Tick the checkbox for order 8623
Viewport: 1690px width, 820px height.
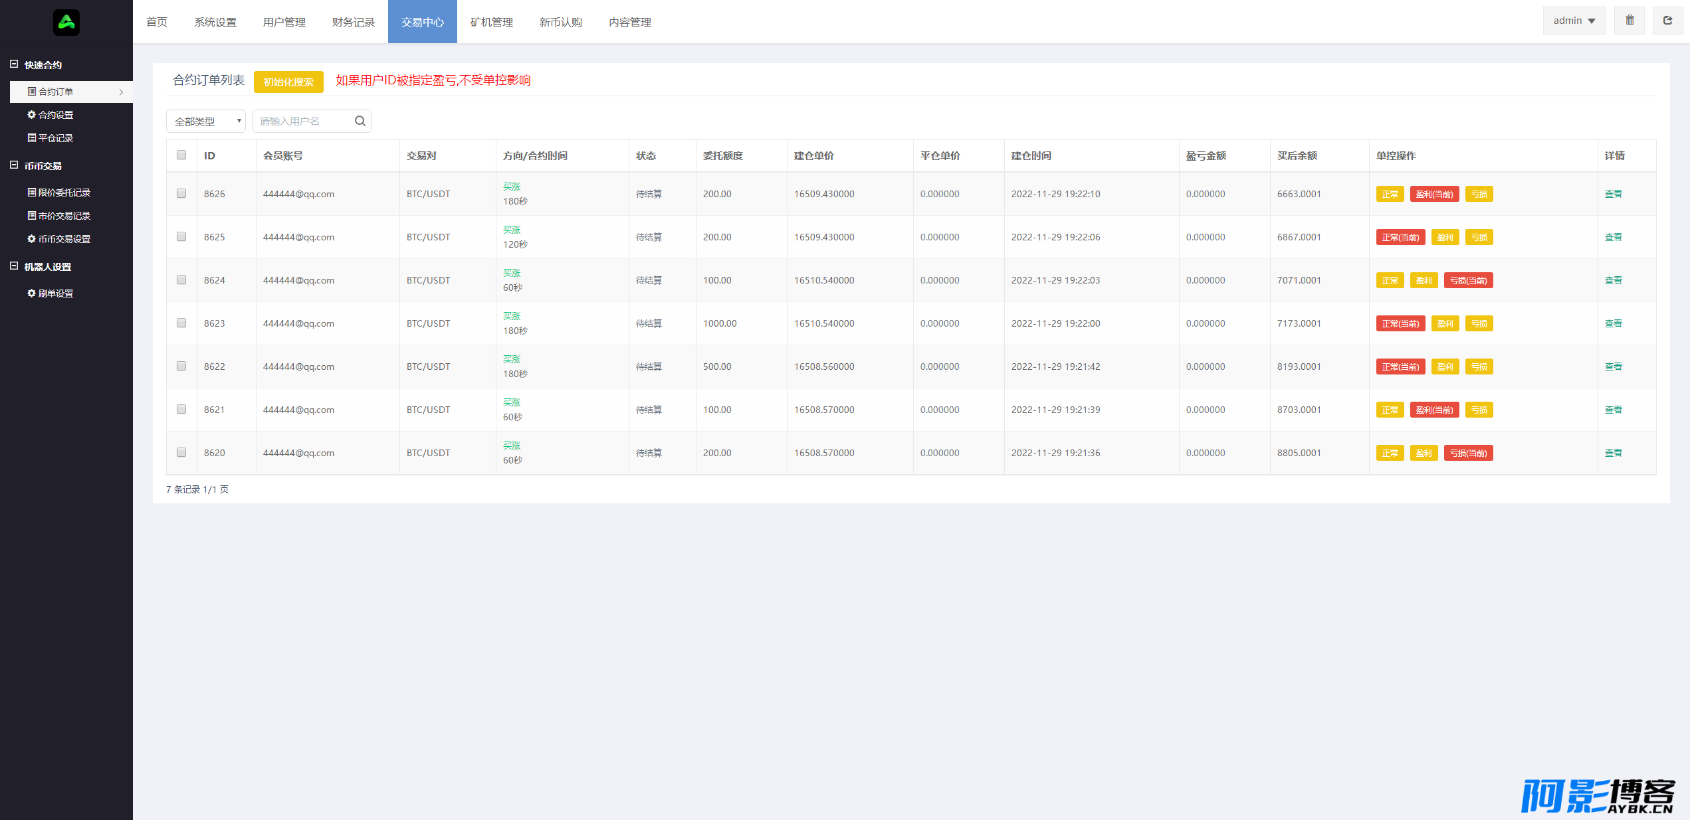[181, 323]
